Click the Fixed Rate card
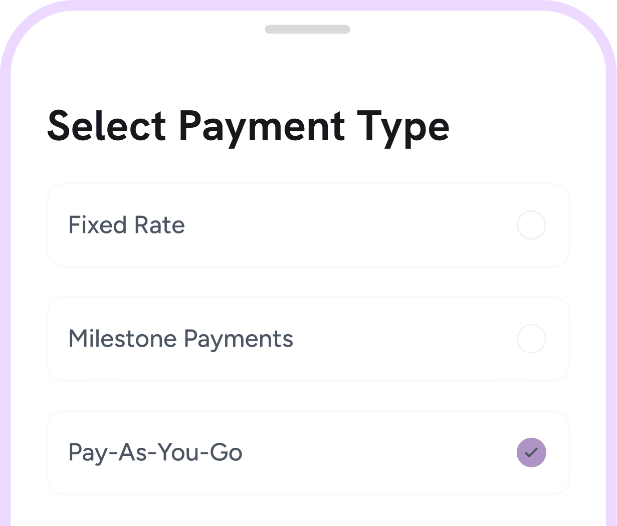617x526 pixels. coord(308,225)
